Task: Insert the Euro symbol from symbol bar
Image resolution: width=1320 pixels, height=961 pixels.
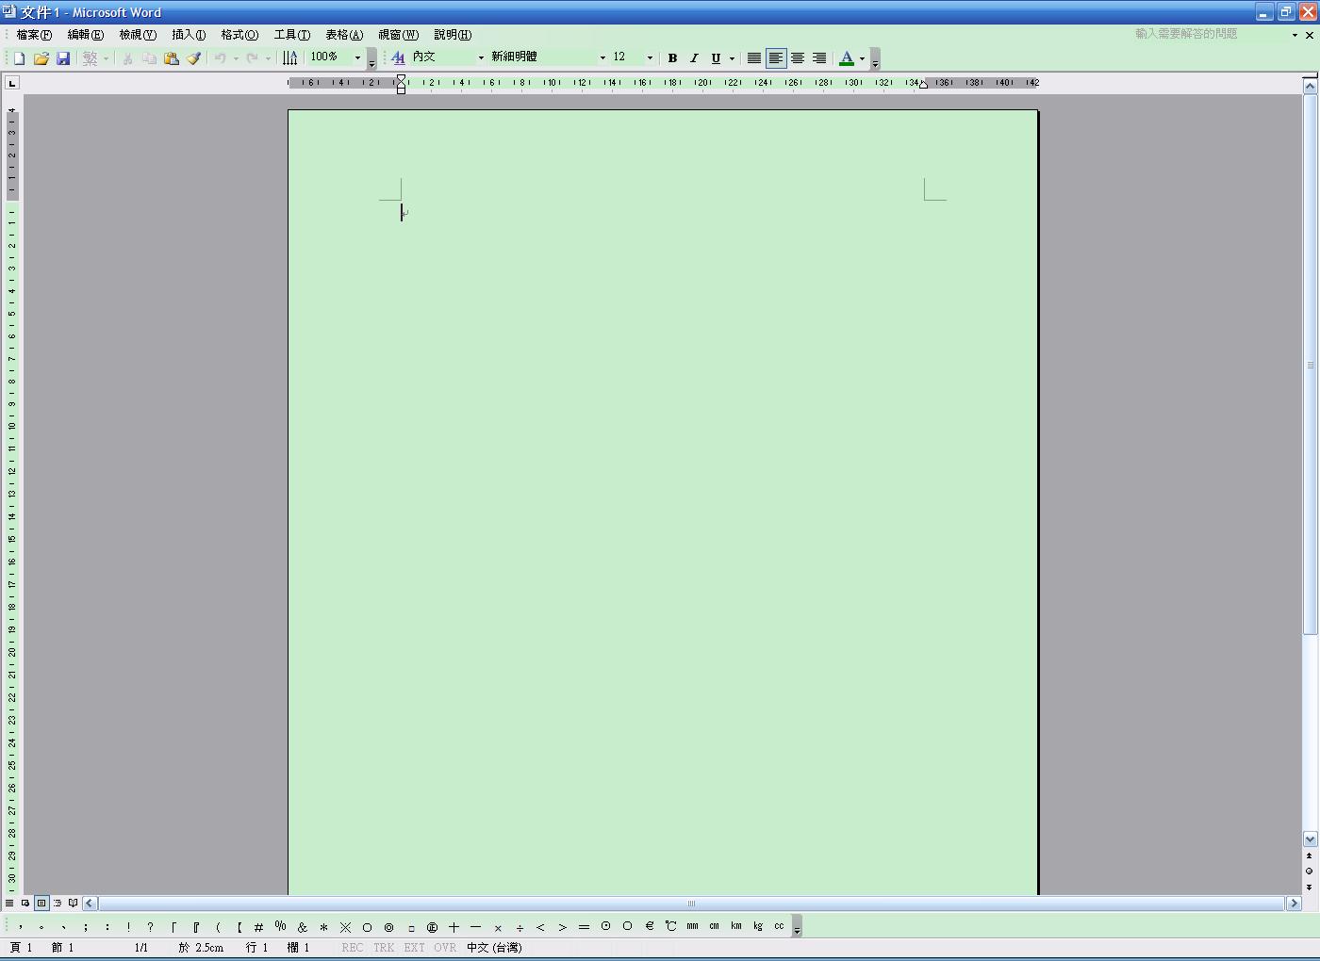Action: tap(650, 927)
